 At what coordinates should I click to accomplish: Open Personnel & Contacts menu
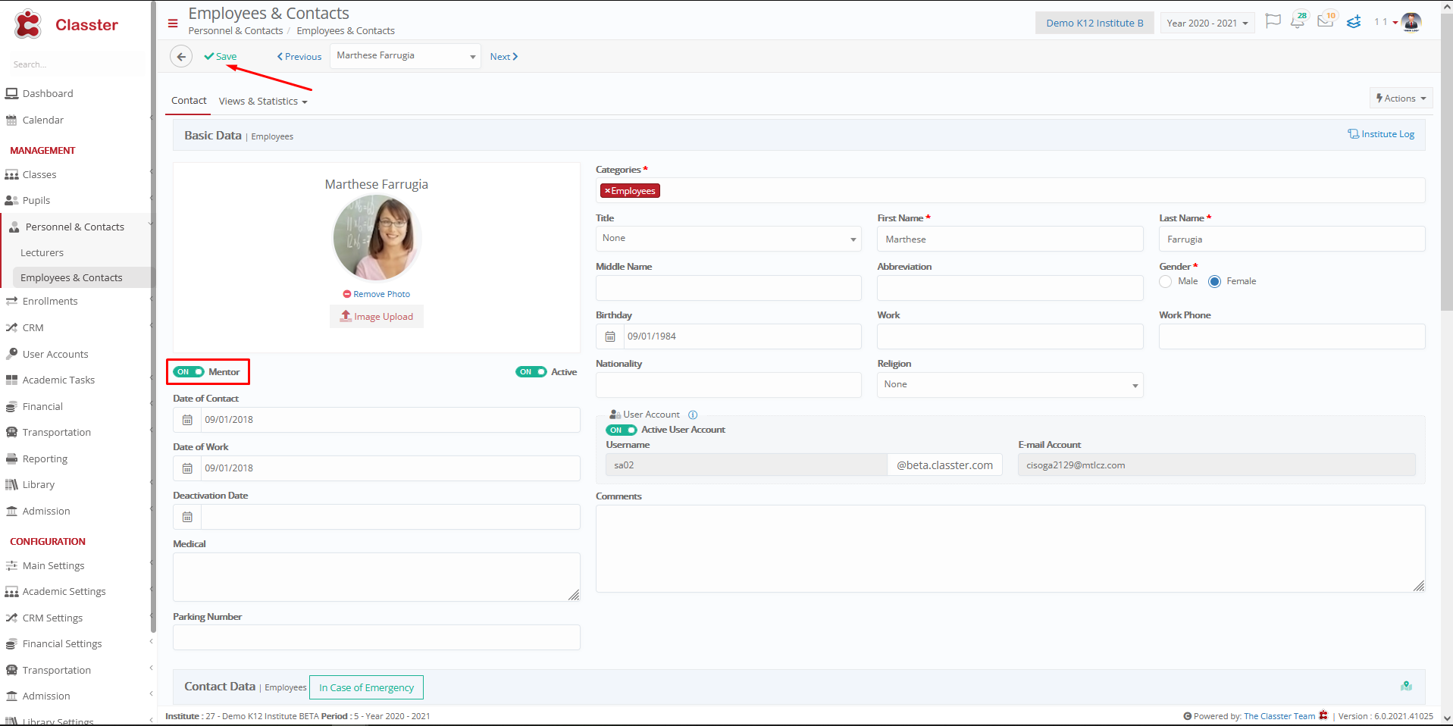coord(75,227)
